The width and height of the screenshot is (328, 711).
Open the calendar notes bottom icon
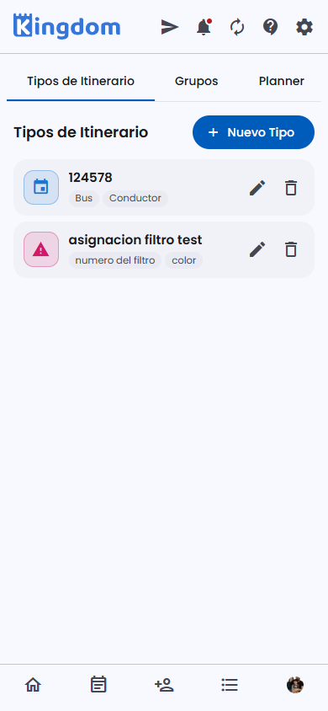click(98, 685)
